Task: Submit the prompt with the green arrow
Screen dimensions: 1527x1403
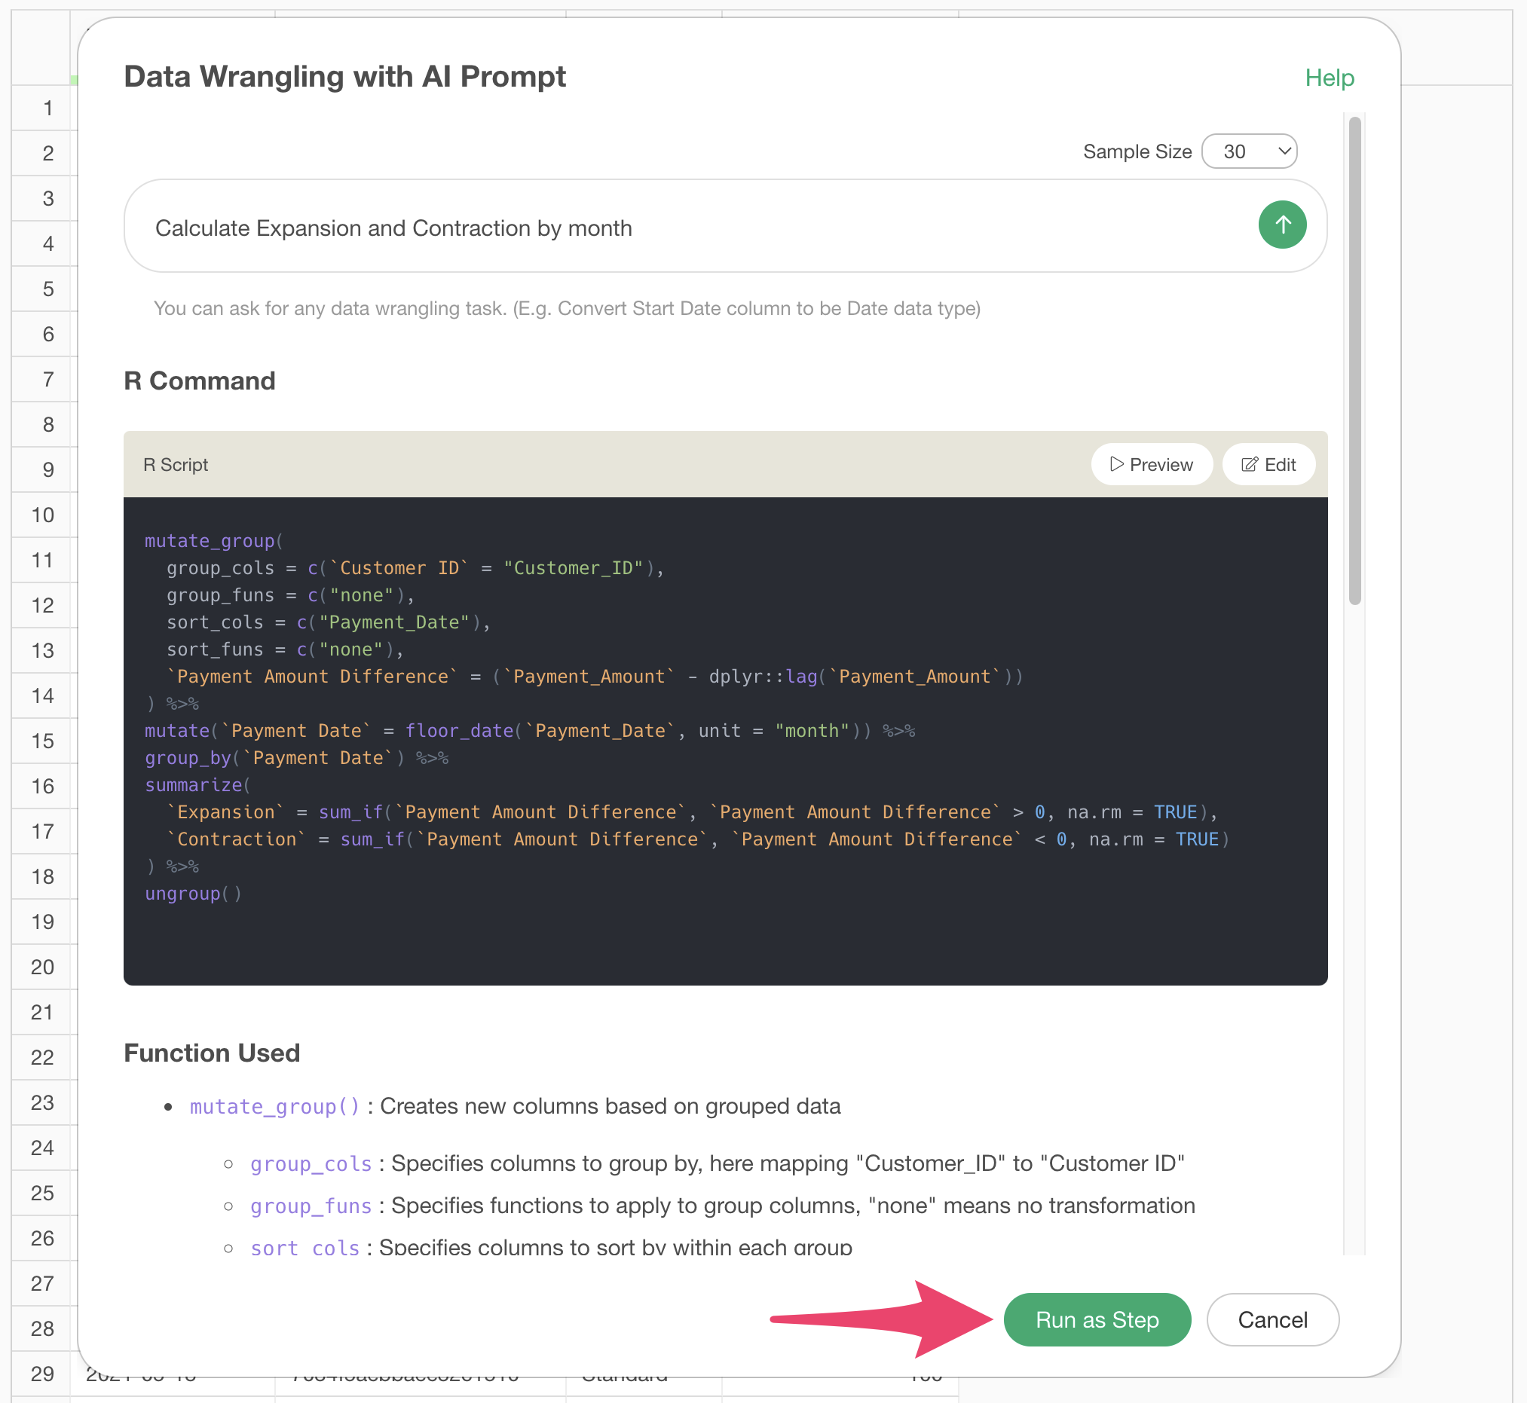Action: pos(1282,225)
